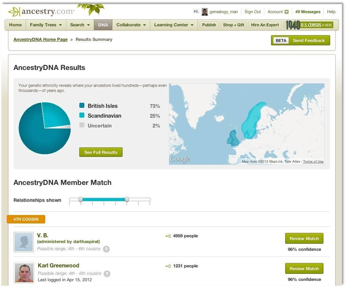Screen dimensions: 346x287
Task: Click the See Full Results button
Action: [101, 152]
